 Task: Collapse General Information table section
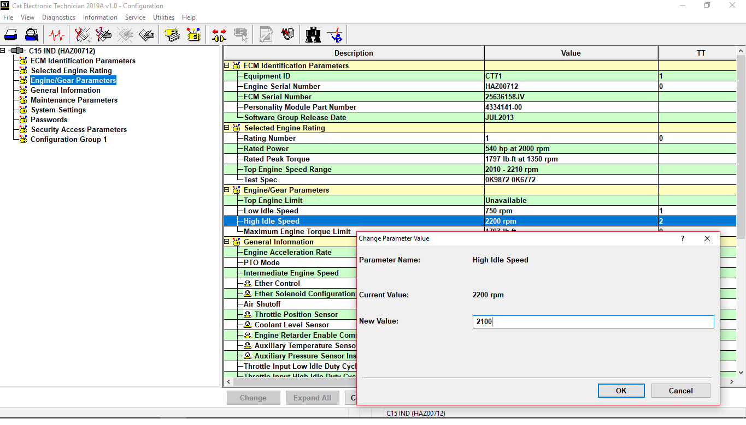tap(227, 242)
